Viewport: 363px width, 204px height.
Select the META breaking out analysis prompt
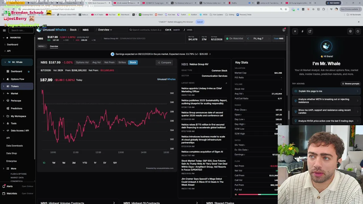[326, 101]
